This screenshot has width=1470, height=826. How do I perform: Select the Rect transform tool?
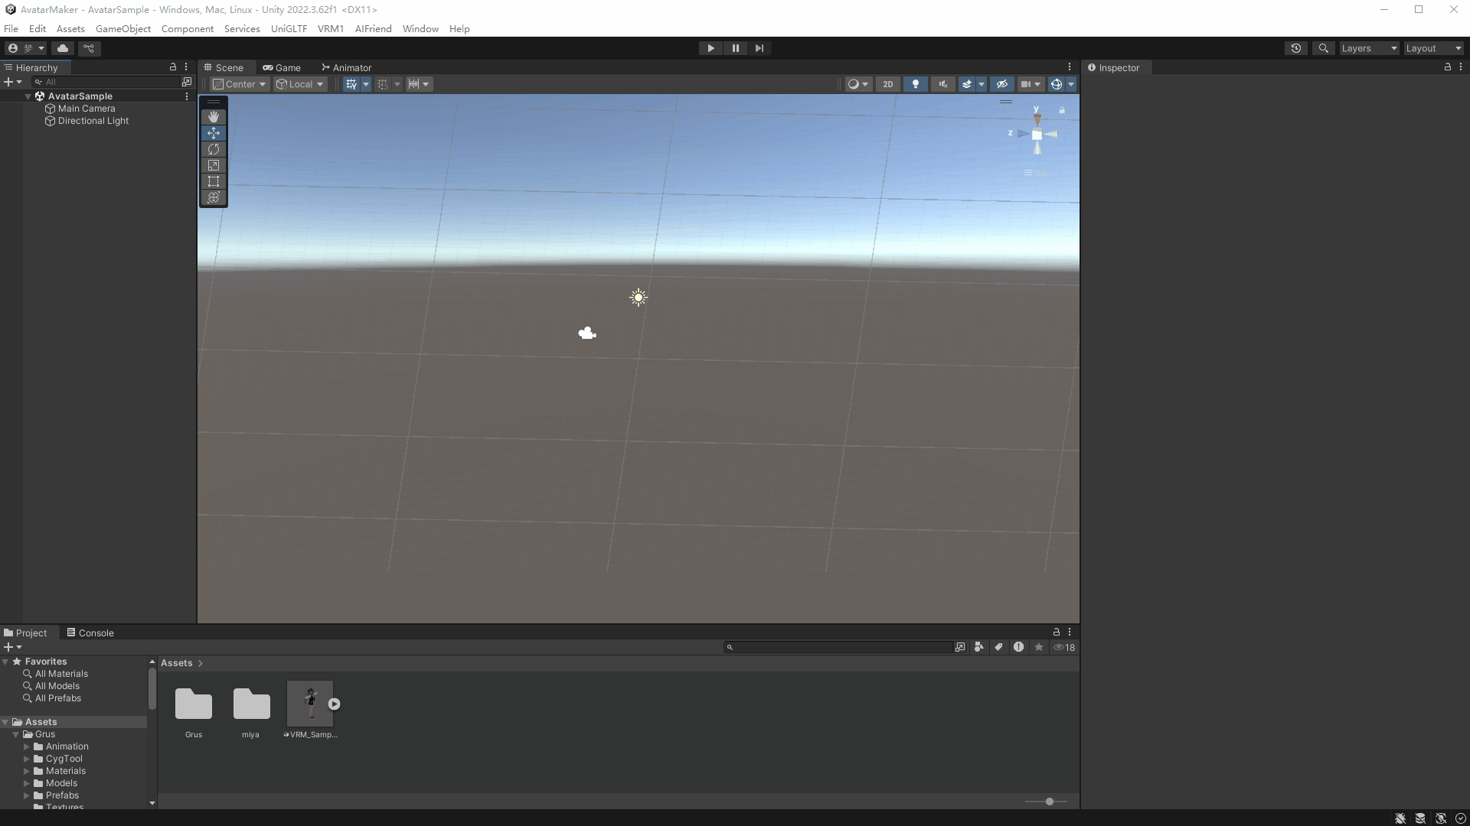[214, 181]
